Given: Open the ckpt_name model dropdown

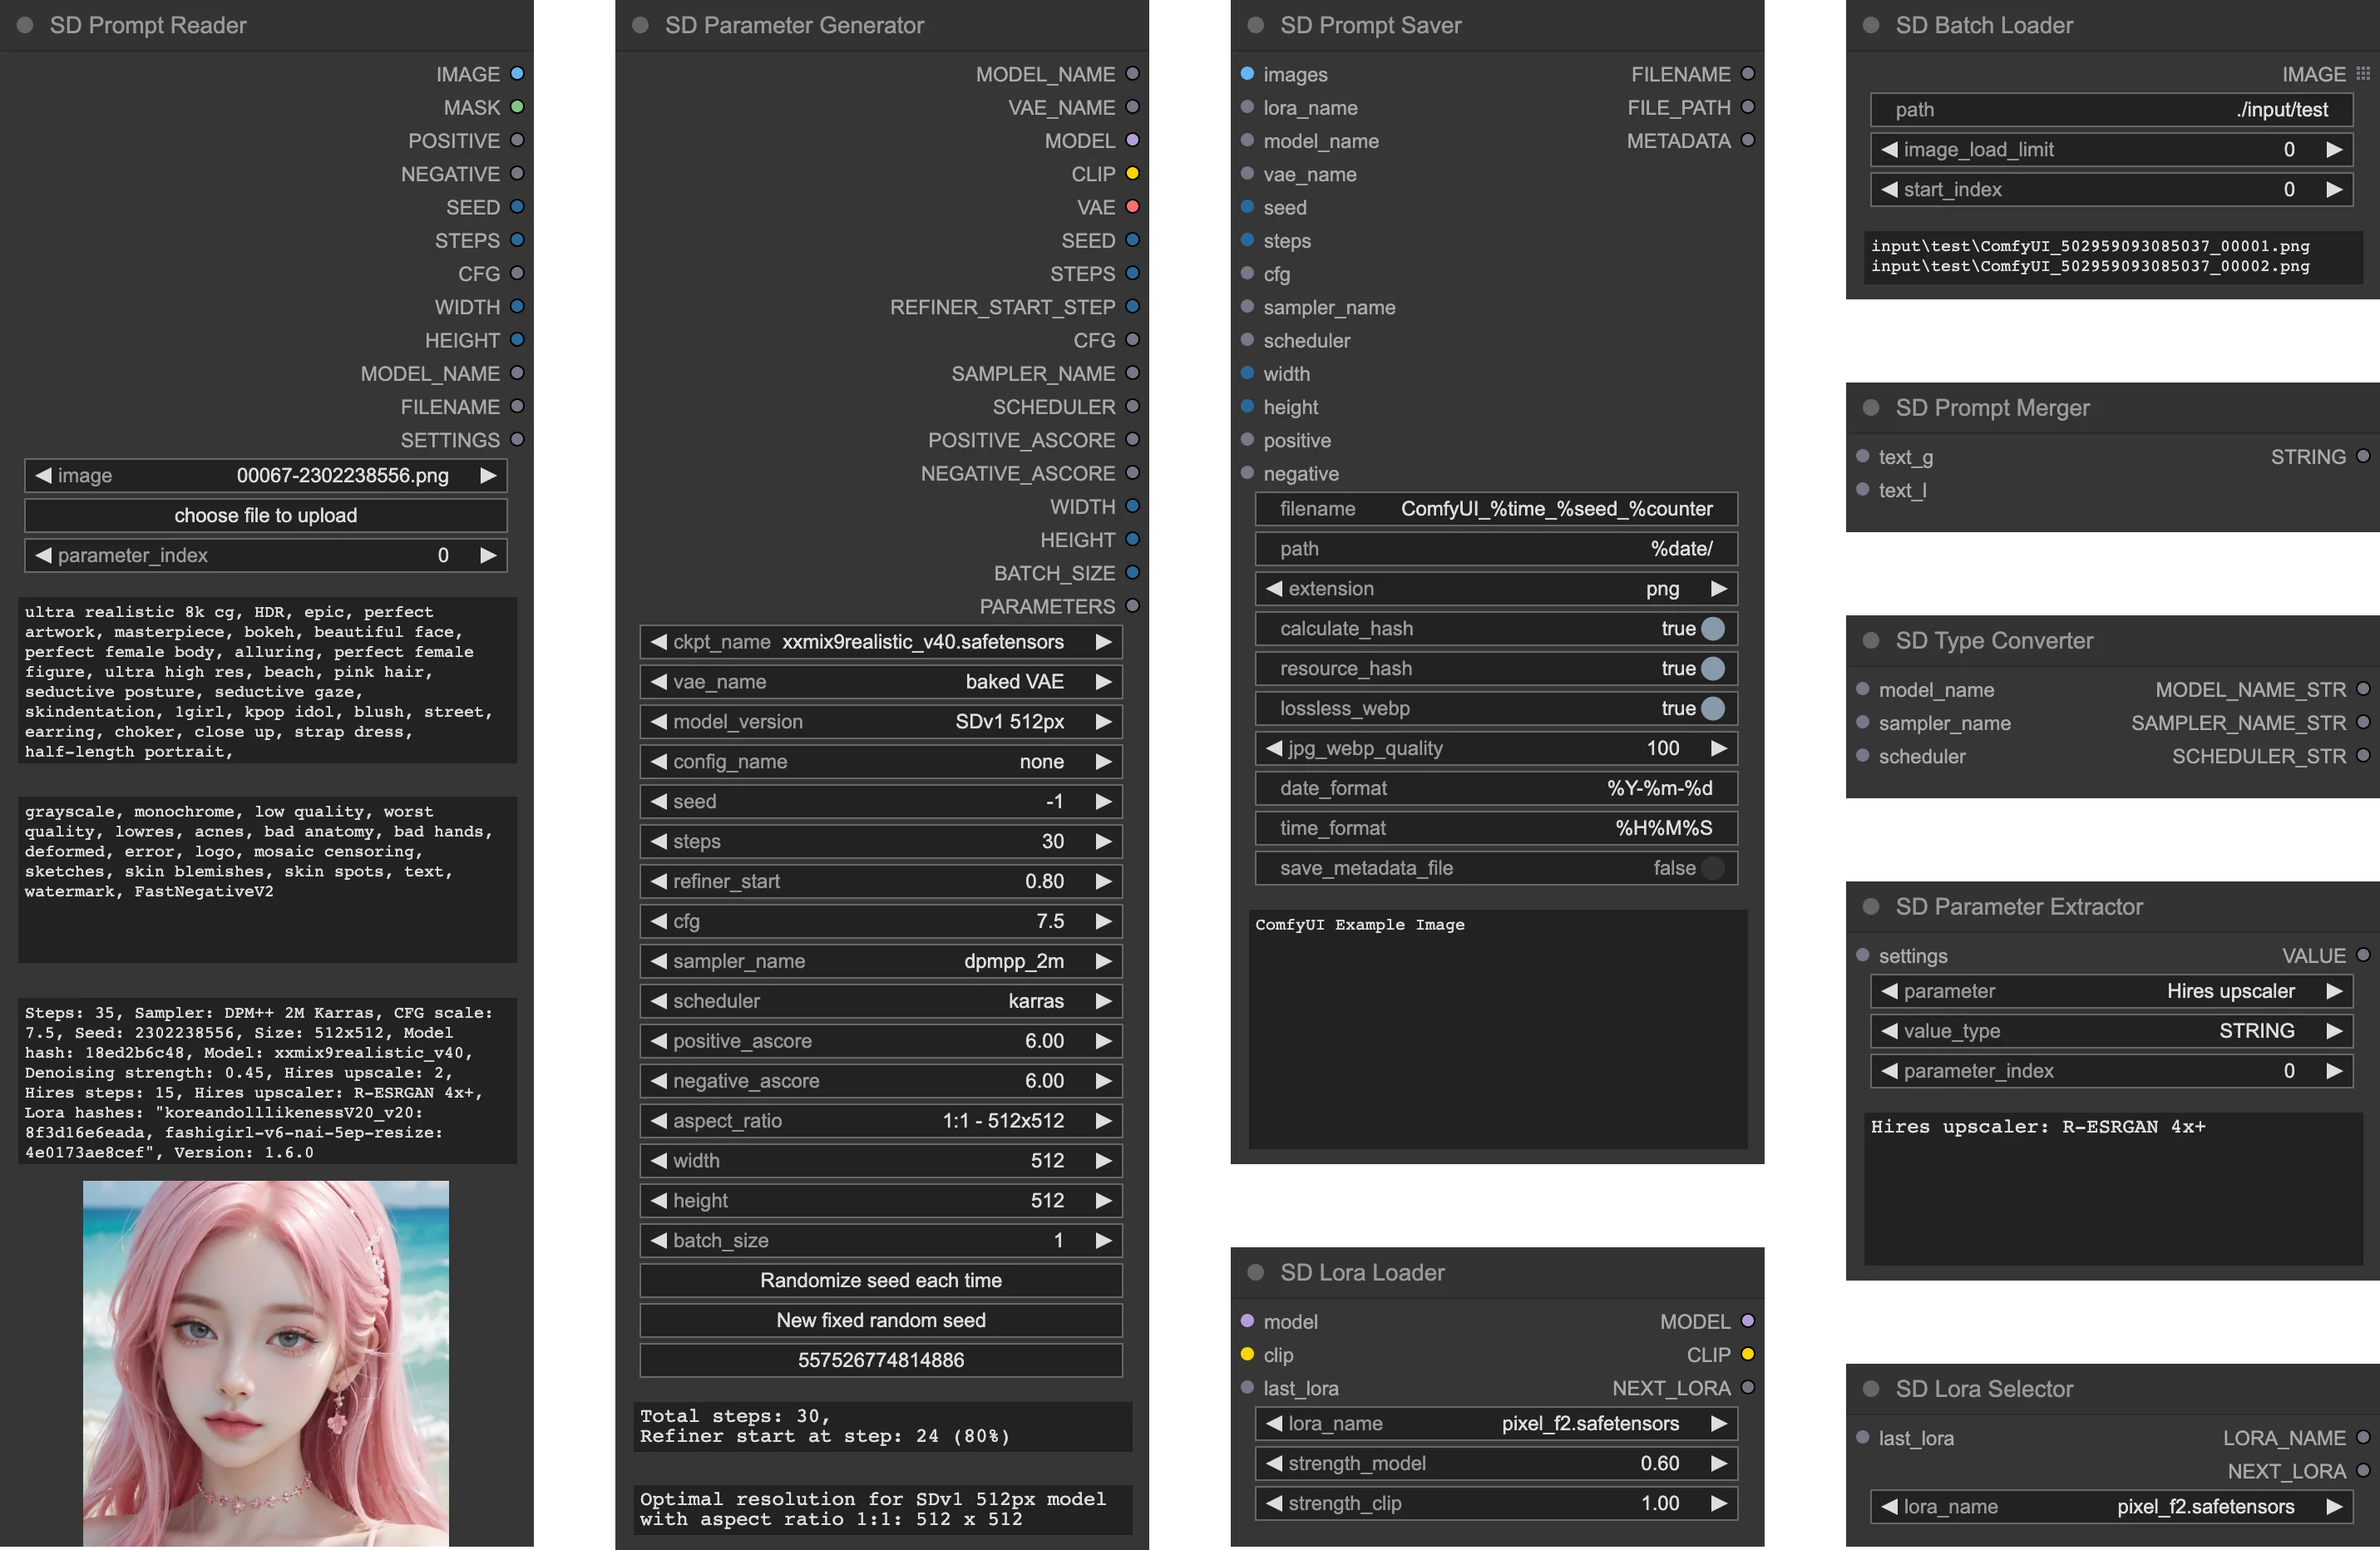Looking at the screenshot, I should pos(881,642).
